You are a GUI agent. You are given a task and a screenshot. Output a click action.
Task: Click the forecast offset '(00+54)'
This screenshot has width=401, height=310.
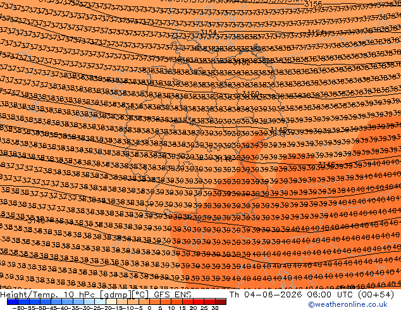tap(376, 295)
